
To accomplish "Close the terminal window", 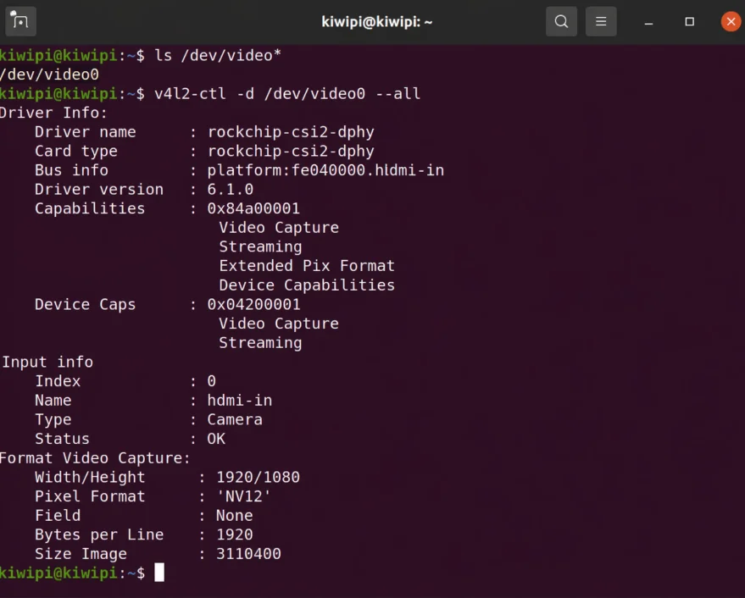I will tap(730, 21).
